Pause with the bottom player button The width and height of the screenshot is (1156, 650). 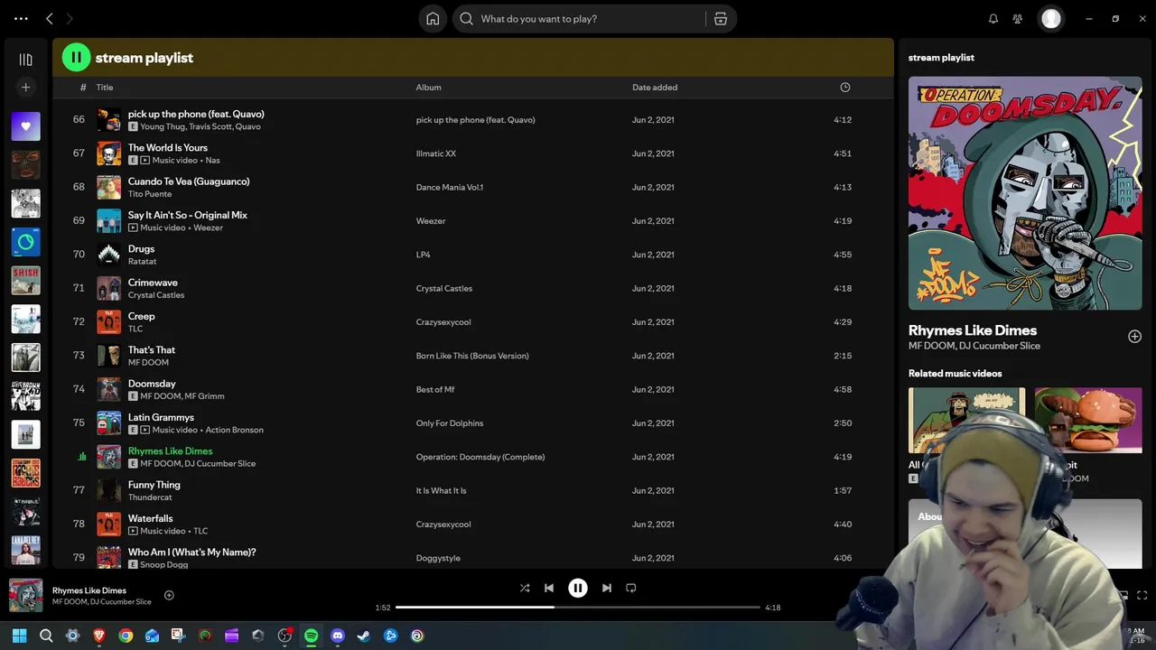578,588
